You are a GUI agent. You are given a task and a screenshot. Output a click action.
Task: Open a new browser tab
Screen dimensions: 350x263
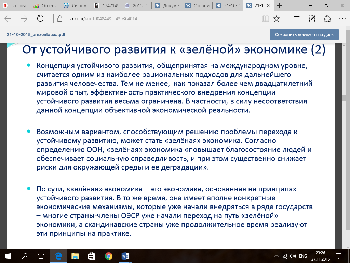pyautogui.click(x=279, y=6)
